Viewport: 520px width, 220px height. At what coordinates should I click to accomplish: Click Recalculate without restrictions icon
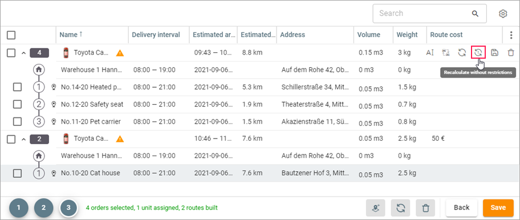(478, 52)
